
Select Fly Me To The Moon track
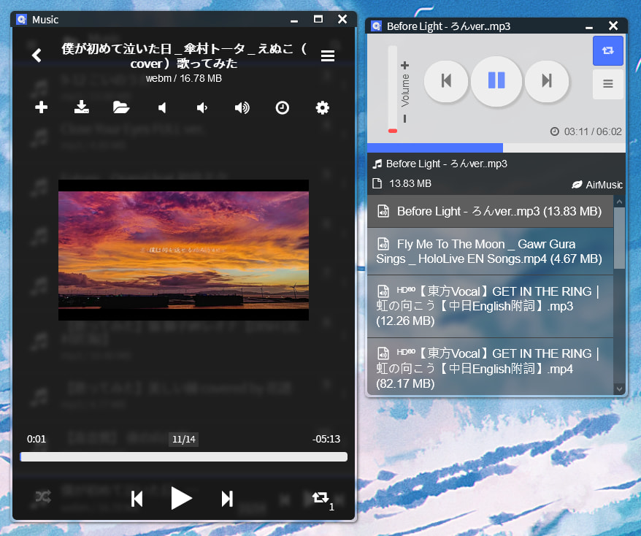point(489,251)
